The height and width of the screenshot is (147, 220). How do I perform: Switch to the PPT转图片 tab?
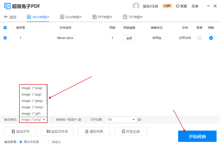click(x=102, y=17)
